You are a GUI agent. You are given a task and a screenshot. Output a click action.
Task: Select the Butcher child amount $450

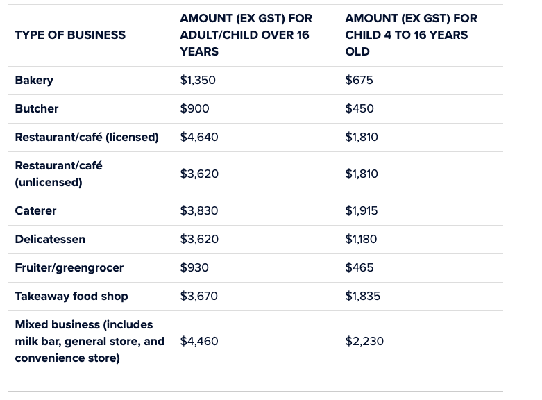point(359,108)
